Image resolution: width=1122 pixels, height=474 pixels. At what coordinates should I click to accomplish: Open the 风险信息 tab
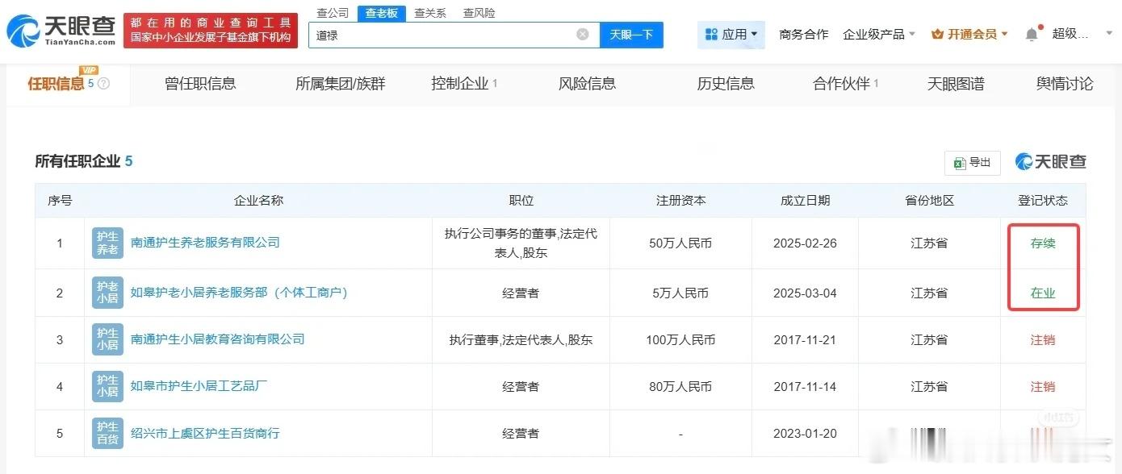pyautogui.click(x=587, y=83)
